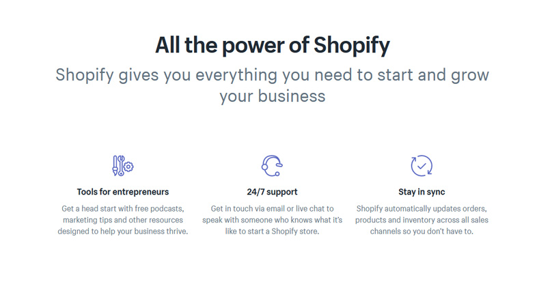Image resolution: width=552 pixels, height=284 pixels.
Task: Click the circular sync checkmark icon
Action: [422, 166]
